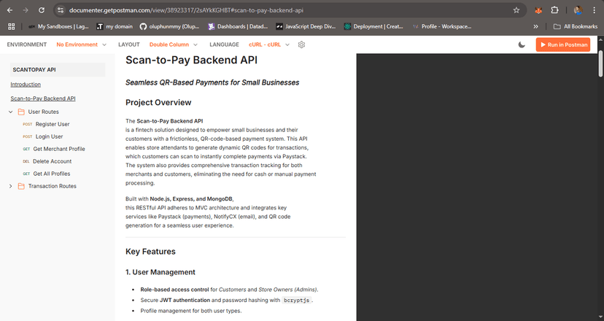Select the POST Register User request

(x=53, y=124)
